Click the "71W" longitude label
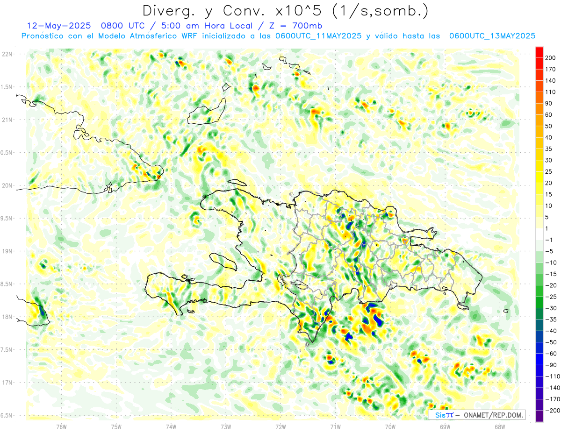This screenshot has height=433, width=561. tap(335, 426)
